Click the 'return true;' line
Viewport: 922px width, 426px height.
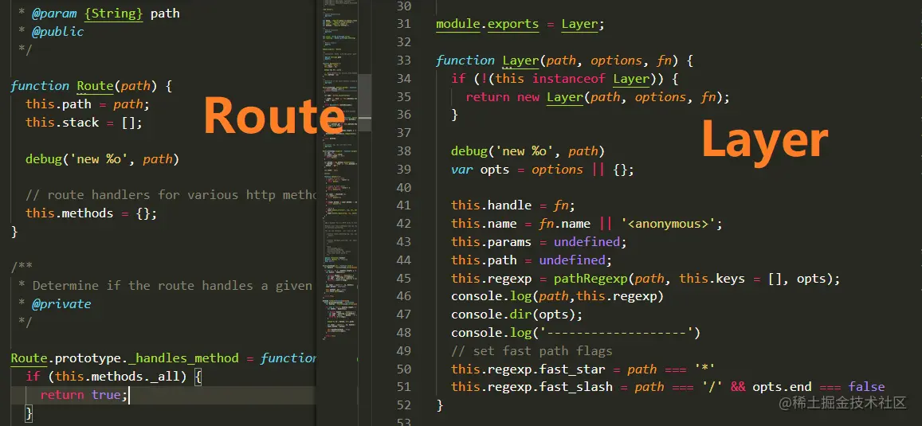point(84,394)
